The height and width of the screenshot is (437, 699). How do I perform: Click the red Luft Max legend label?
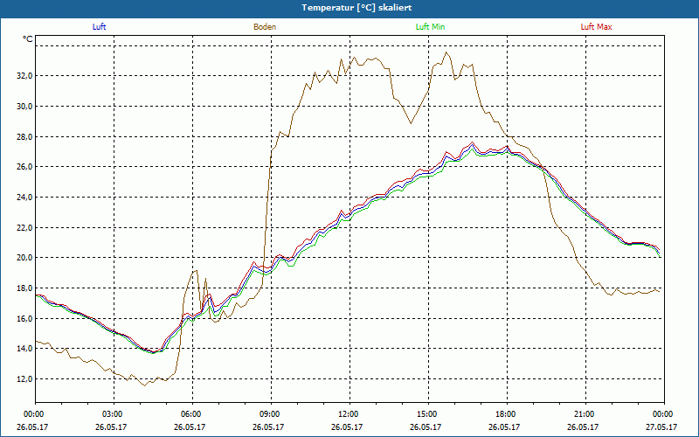596,27
